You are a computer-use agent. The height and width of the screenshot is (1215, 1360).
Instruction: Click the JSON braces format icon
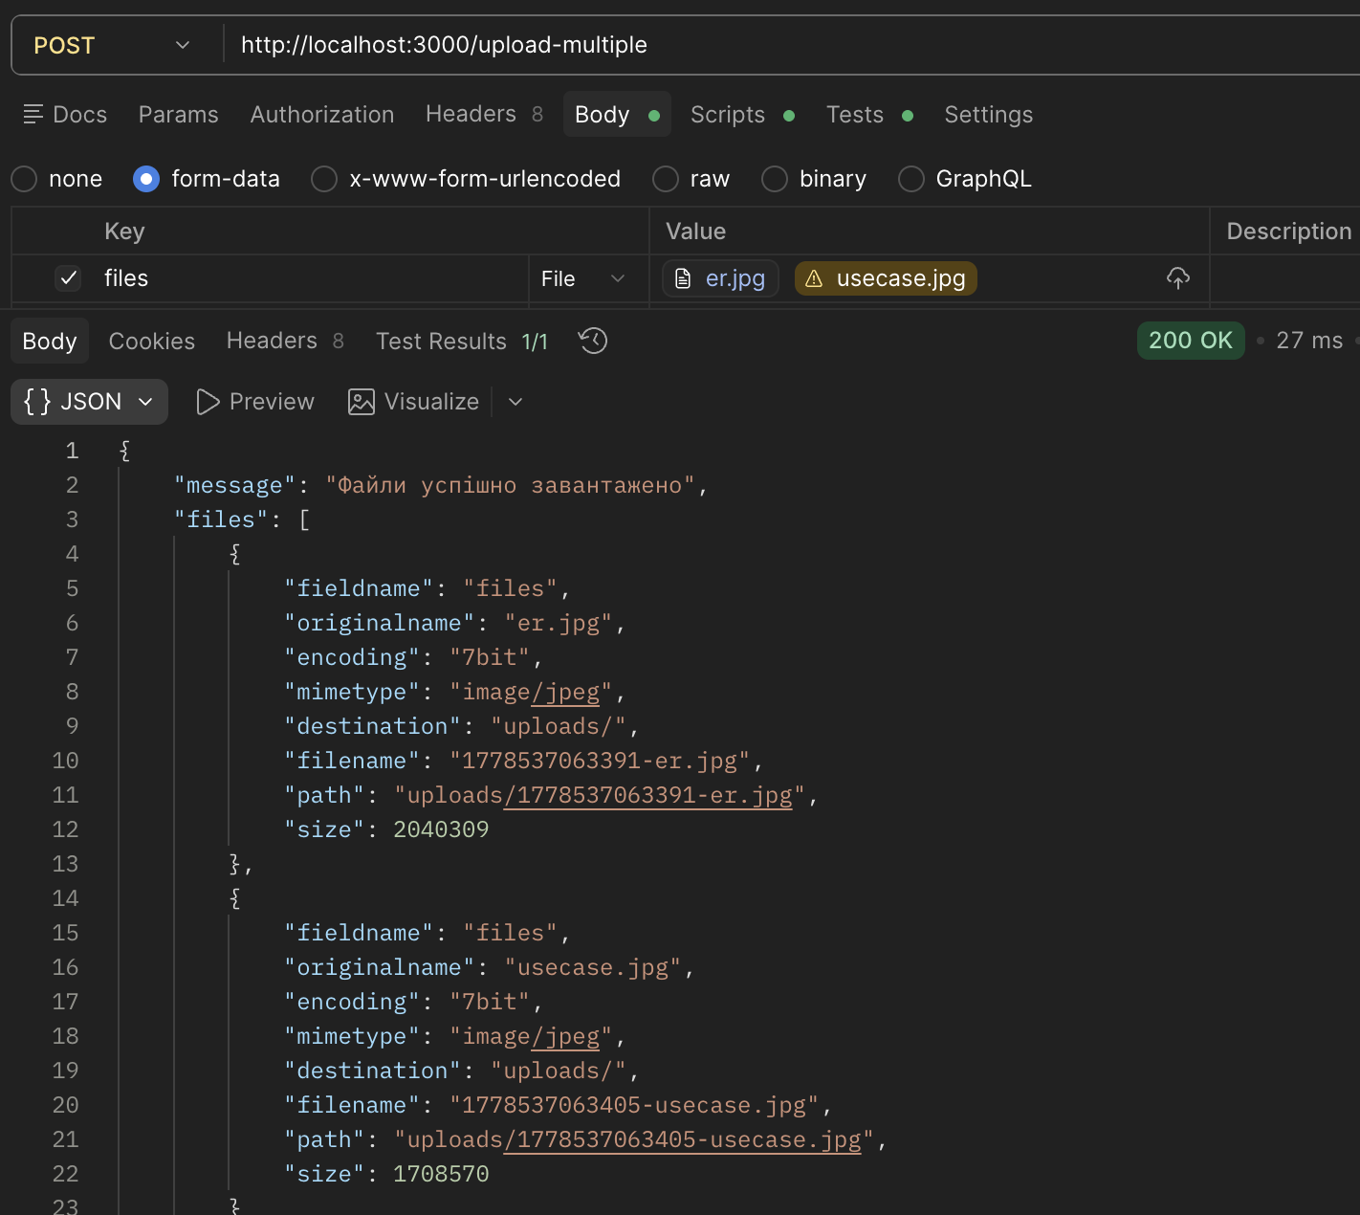point(37,401)
